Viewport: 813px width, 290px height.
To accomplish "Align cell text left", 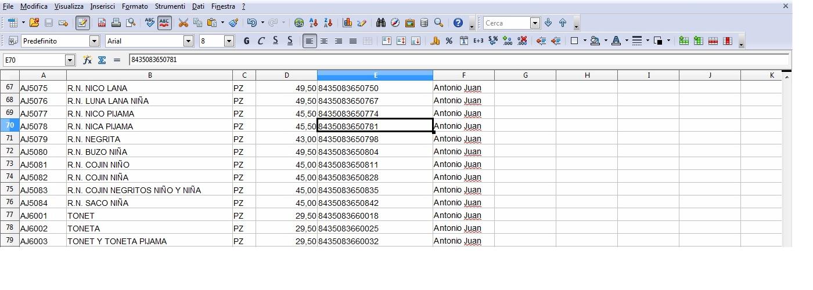I will point(310,41).
